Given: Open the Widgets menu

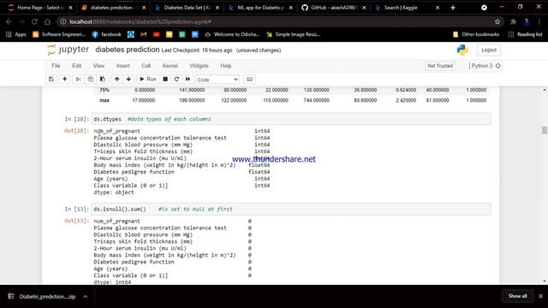Looking at the screenshot, I should coord(199,66).
